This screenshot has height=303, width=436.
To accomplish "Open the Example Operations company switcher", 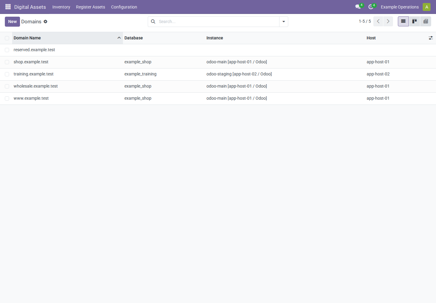I will 400,7.
